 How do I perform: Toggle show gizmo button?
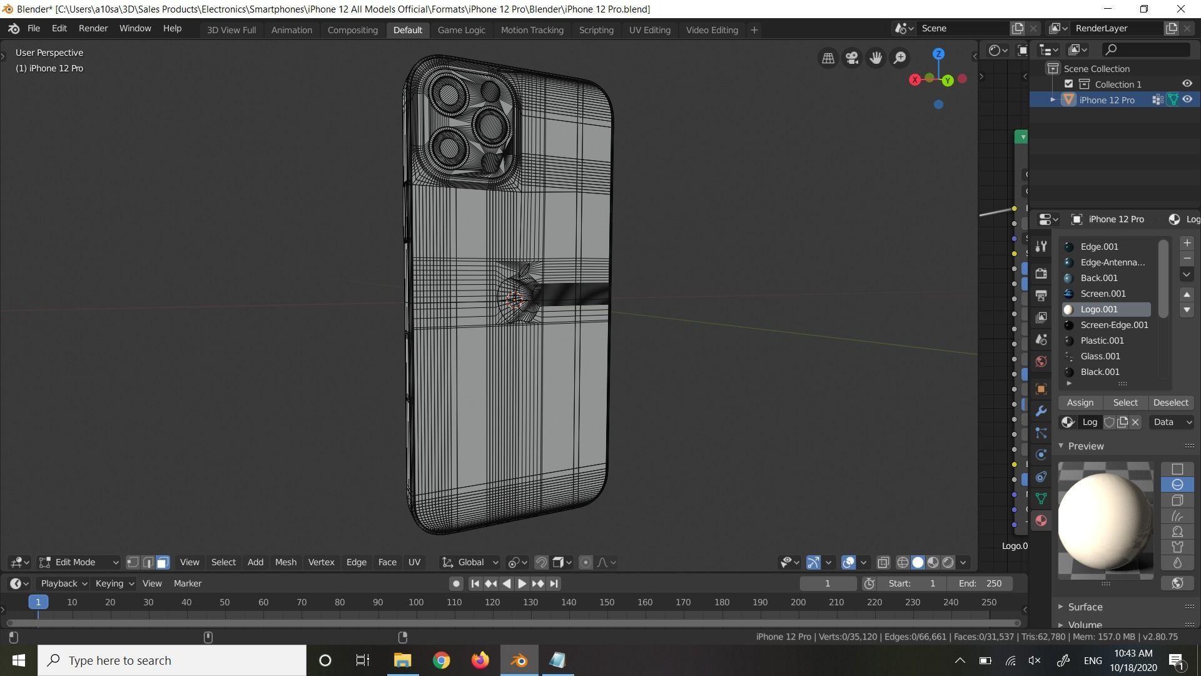coord(813,562)
